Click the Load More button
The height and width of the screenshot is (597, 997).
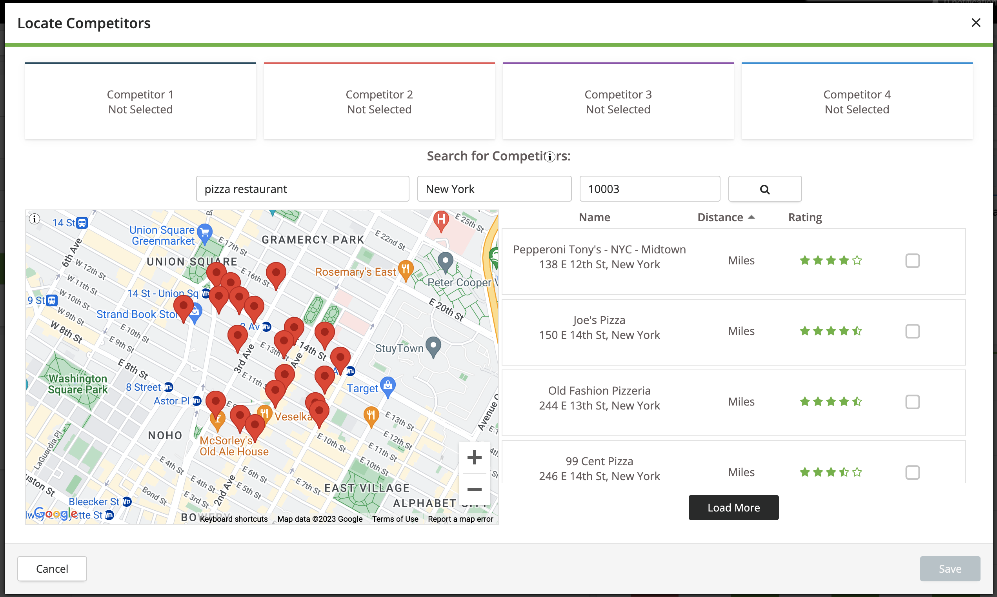click(733, 507)
